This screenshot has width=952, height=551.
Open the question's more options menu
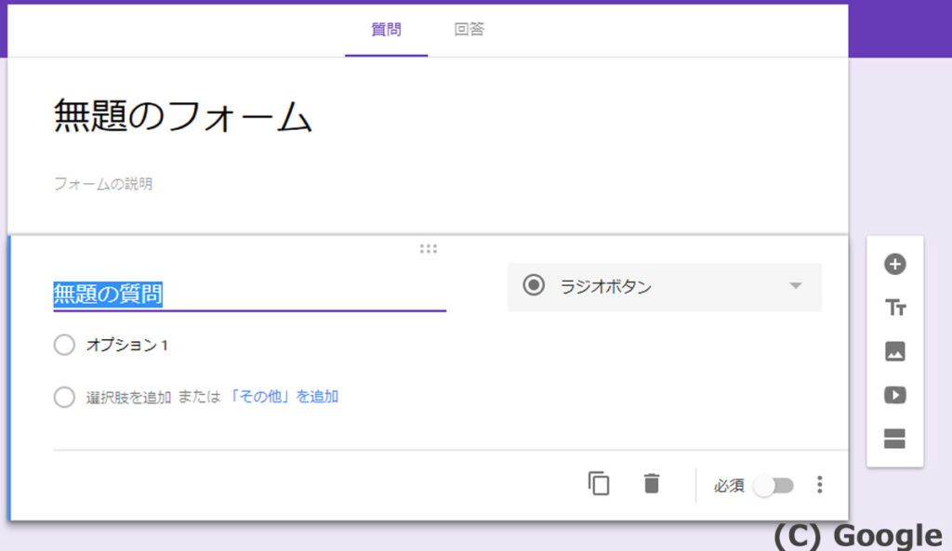pyautogui.click(x=820, y=484)
